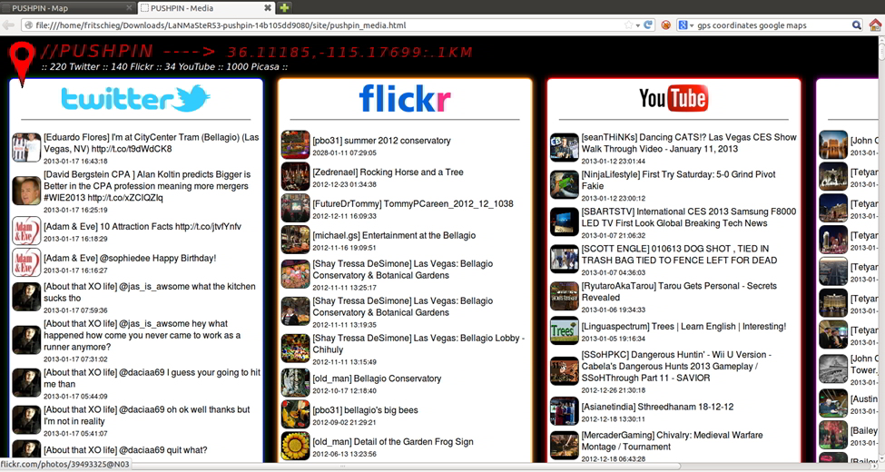The width and height of the screenshot is (885, 472).
Task: Click the first Picasa column thumbnail
Action: coord(833,144)
